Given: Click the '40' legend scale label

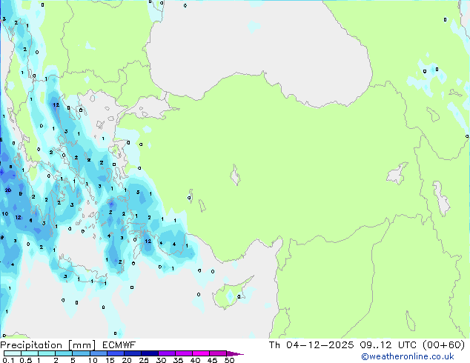Looking at the screenshot, I should 195,360.
